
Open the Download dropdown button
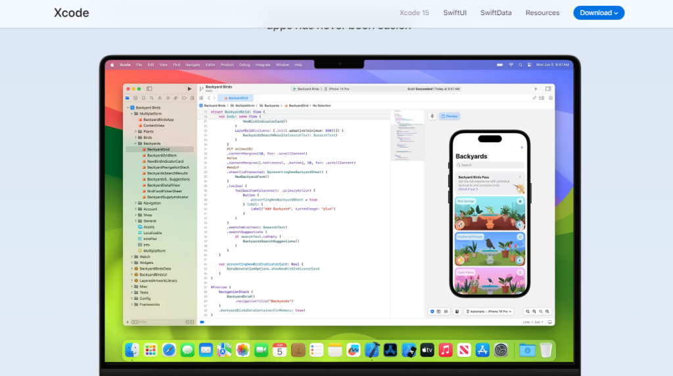tap(599, 13)
